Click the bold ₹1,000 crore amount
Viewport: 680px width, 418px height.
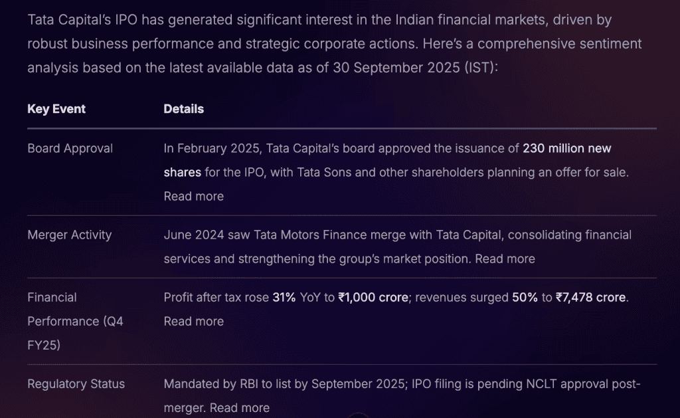373,297
